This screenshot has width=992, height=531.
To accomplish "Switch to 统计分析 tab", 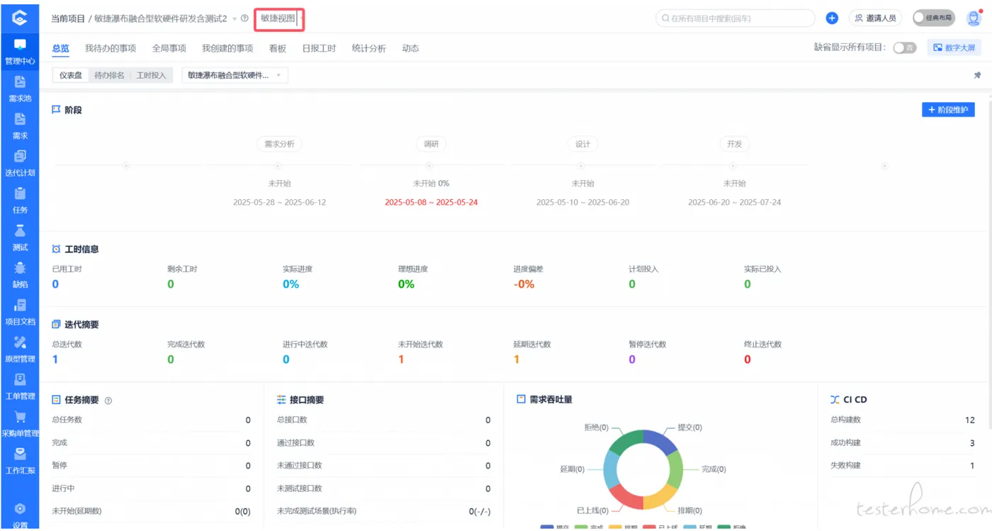I will pos(368,48).
